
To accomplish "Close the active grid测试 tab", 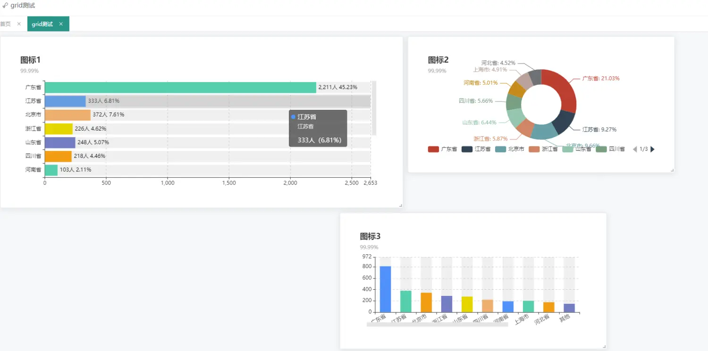I will 61,24.
